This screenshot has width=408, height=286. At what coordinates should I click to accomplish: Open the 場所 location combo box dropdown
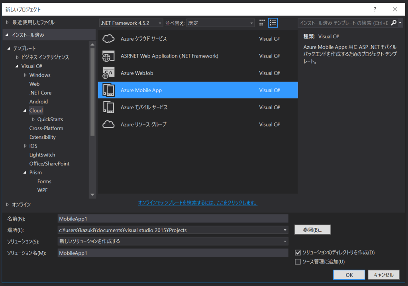(x=285, y=230)
